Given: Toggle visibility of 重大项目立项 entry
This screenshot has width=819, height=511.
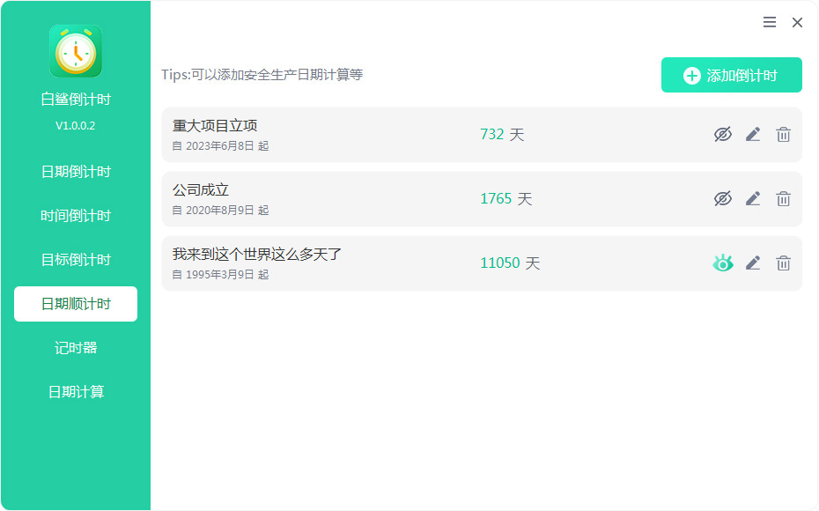Looking at the screenshot, I should click(x=723, y=134).
